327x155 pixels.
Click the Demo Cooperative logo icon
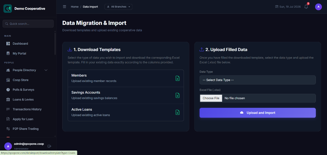[x=8, y=9]
